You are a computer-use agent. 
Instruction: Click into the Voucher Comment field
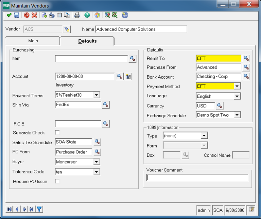197,178
